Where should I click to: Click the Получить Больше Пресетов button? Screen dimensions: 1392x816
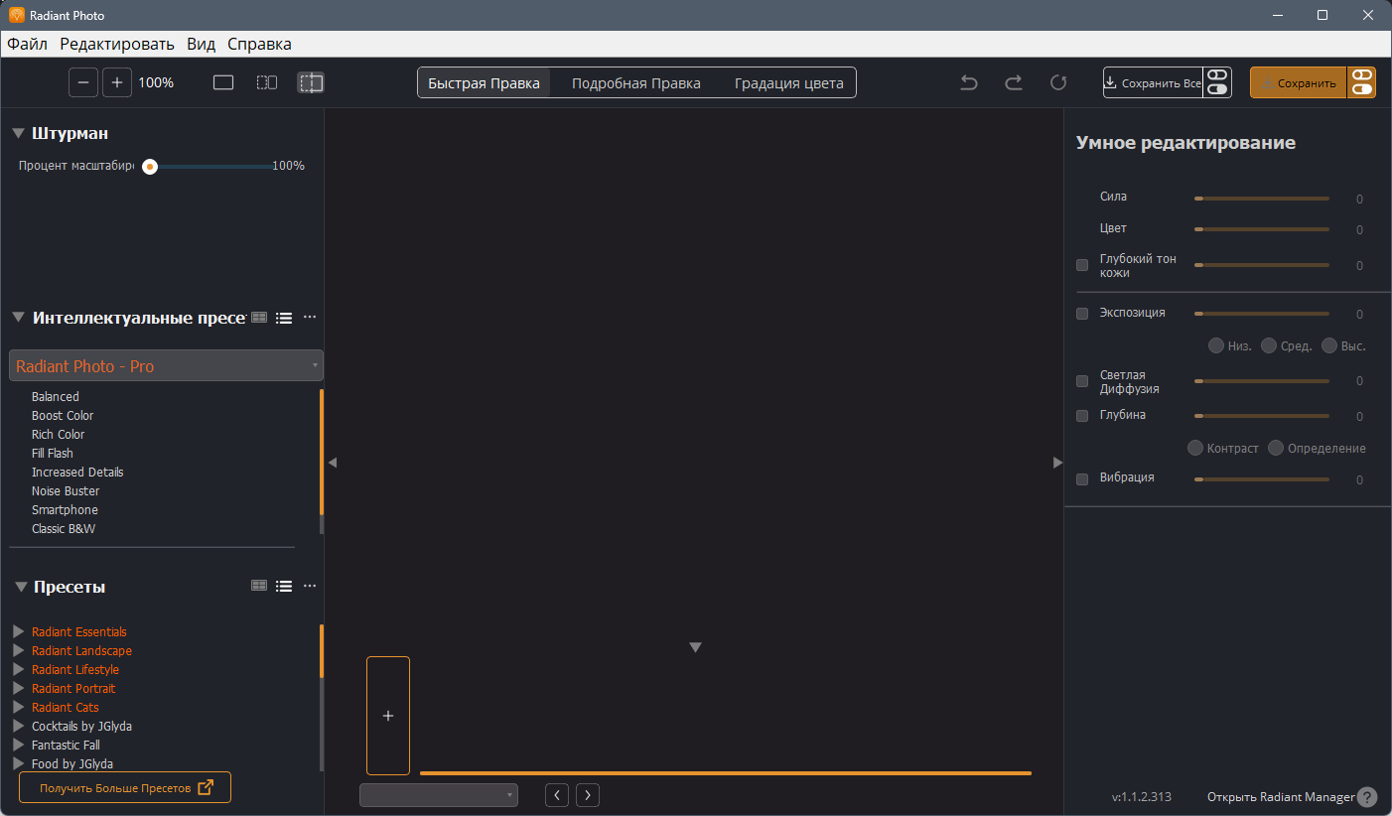(x=124, y=786)
